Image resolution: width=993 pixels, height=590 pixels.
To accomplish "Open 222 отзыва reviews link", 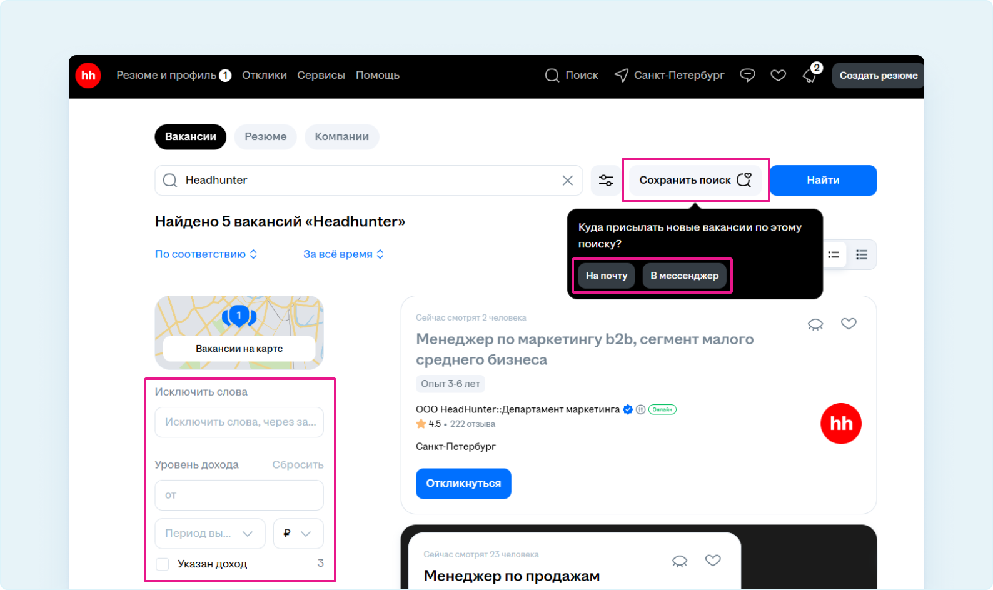I will pyautogui.click(x=473, y=424).
